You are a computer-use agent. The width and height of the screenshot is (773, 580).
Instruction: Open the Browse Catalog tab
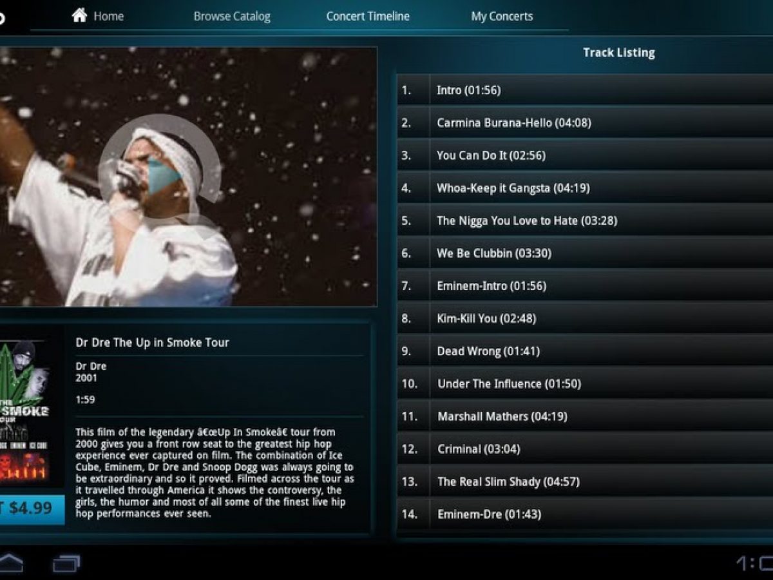coord(232,16)
